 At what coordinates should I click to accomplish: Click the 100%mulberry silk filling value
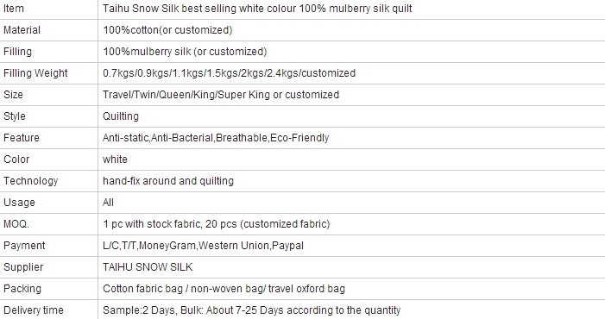pyautogui.click(x=185, y=52)
